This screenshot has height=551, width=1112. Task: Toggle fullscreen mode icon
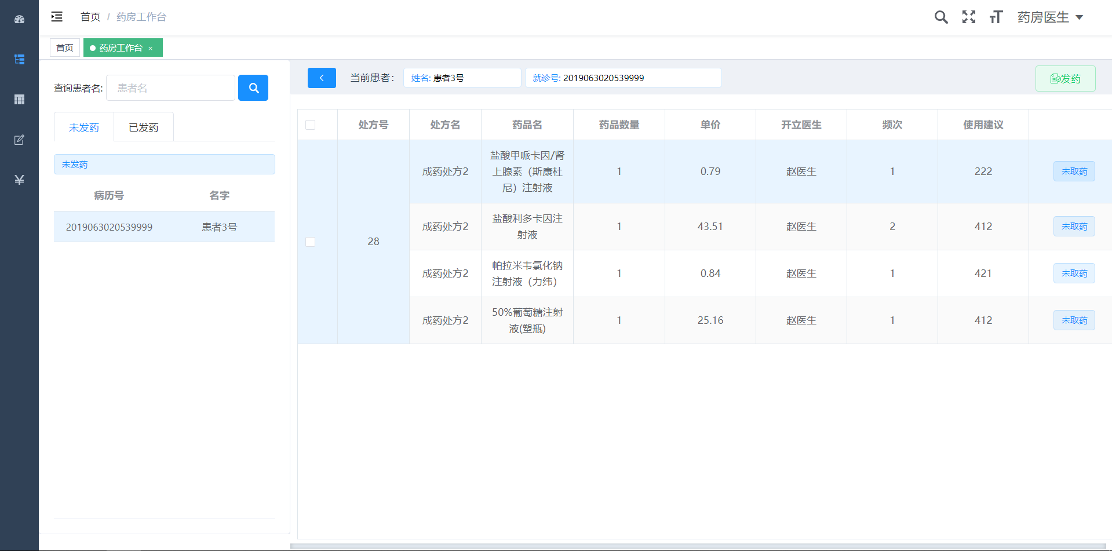click(969, 17)
